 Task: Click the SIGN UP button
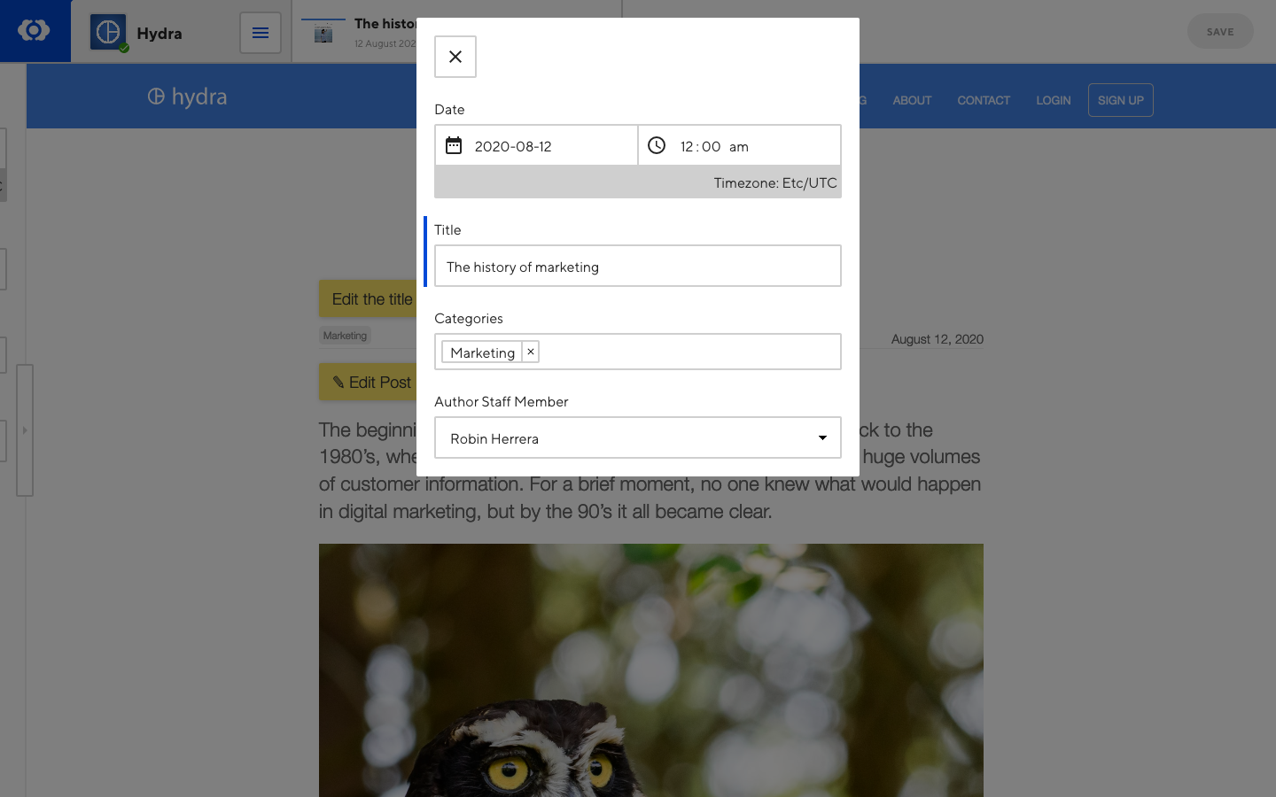1120,100
